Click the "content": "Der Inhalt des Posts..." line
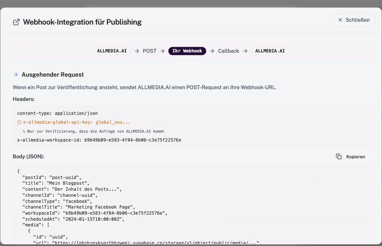Image resolution: width=382 pixels, height=246 pixels. [72, 189]
